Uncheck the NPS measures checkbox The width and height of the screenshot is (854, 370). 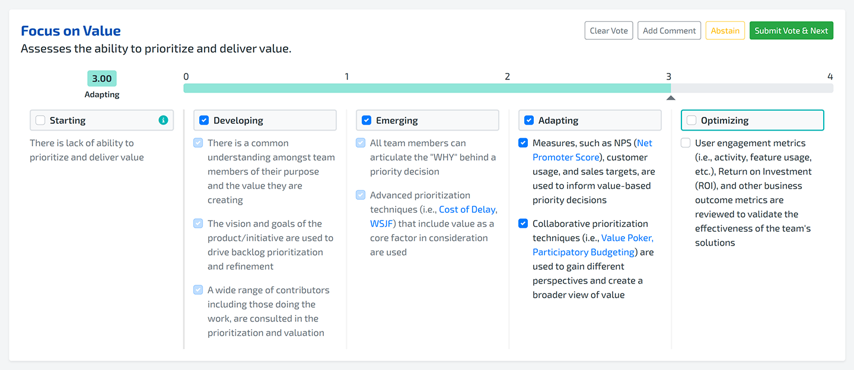click(523, 143)
